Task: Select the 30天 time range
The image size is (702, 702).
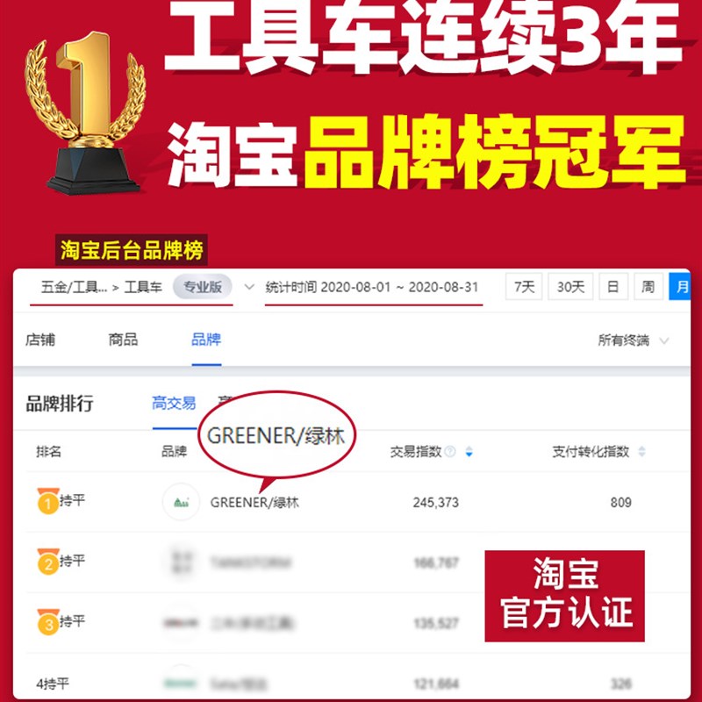Action: [x=570, y=287]
